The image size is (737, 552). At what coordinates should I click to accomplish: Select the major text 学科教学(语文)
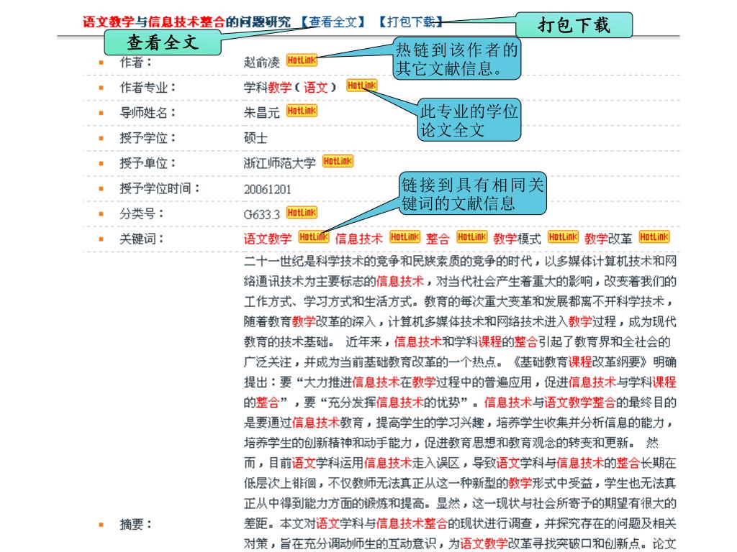[290, 87]
